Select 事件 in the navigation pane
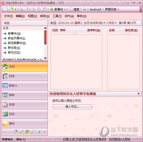This screenshot has width=143, height=142. (25, 95)
